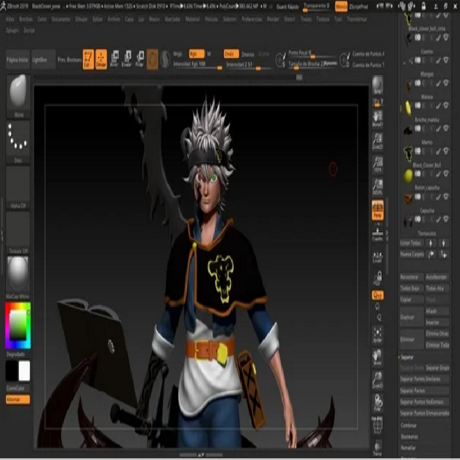Click the 3D move navigation button below Ajustar
The image size is (460, 460).
point(378,357)
